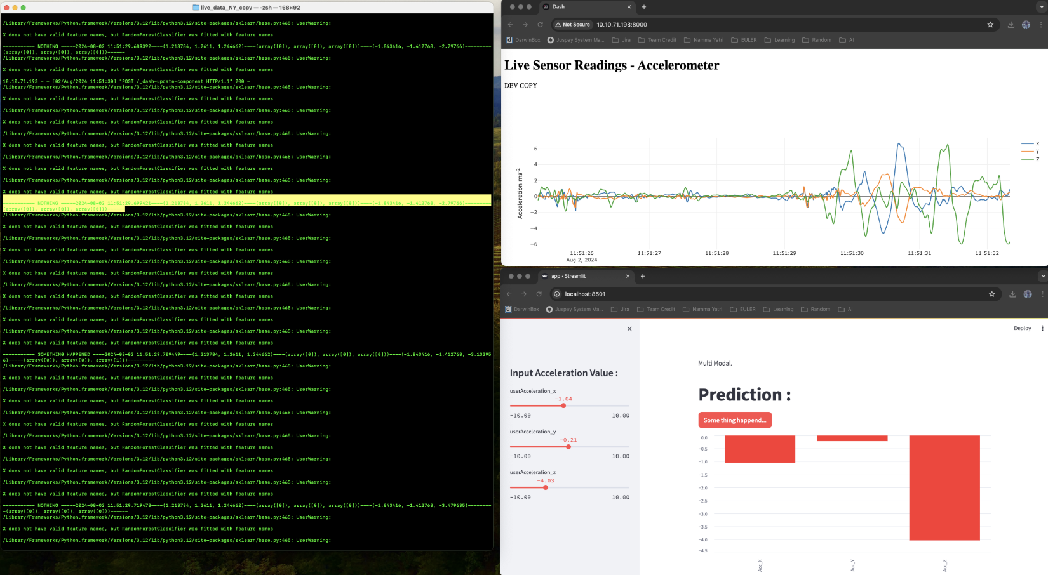Open the DarwinBox bookmark in the Dash window

point(523,40)
